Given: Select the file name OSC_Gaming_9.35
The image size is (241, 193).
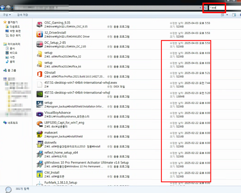Looking at the screenshot, I should [57, 23].
